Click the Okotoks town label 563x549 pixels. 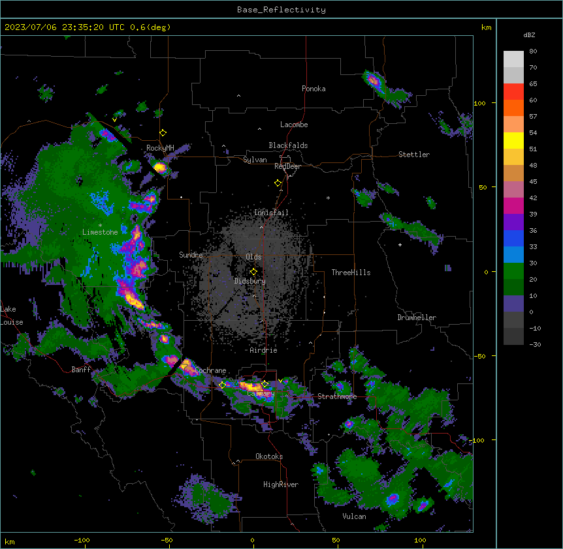coord(269,456)
